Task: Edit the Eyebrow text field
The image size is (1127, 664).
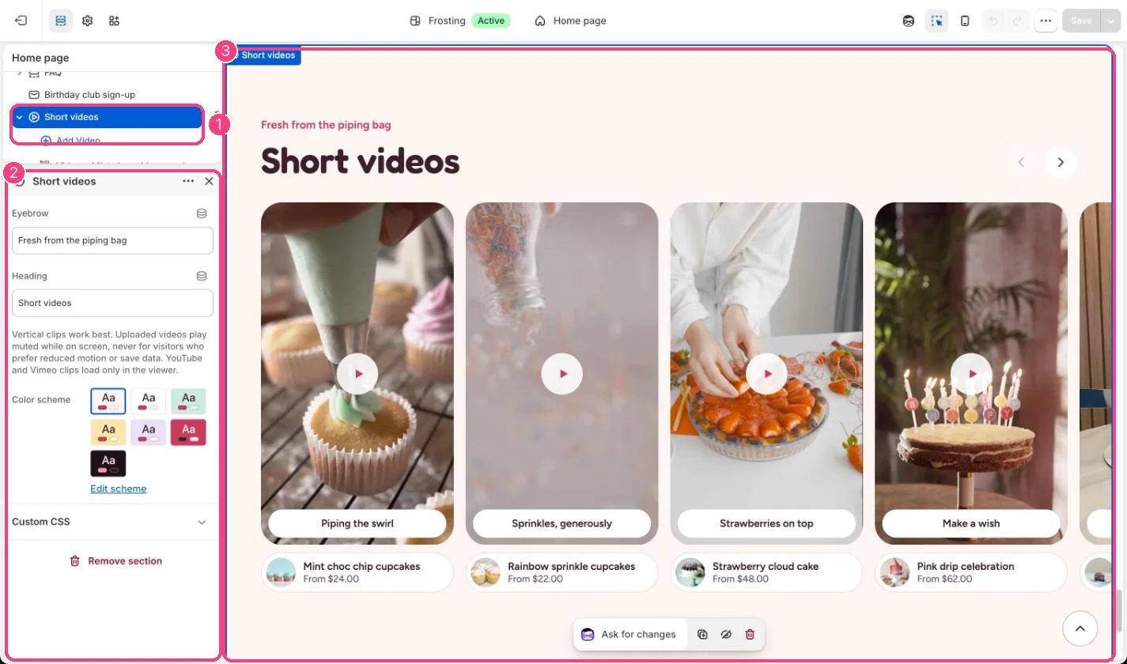Action: click(112, 240)
